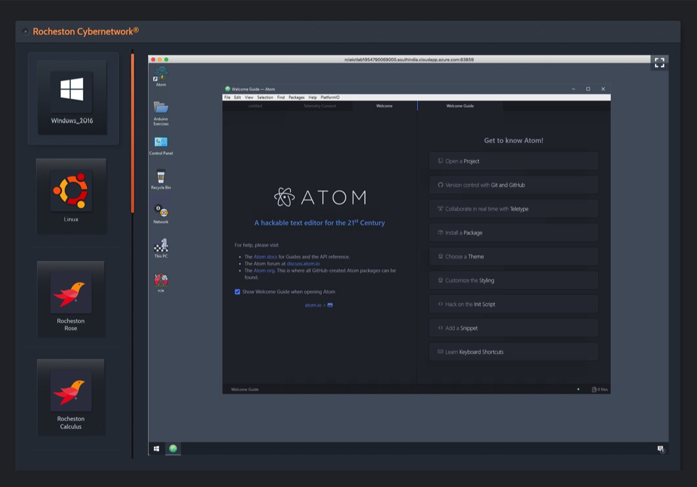Open the Selection menu
Screen dimensions: 697x487
point(265,98)
